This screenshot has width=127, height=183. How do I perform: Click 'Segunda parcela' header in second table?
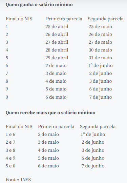click(98, 127)
